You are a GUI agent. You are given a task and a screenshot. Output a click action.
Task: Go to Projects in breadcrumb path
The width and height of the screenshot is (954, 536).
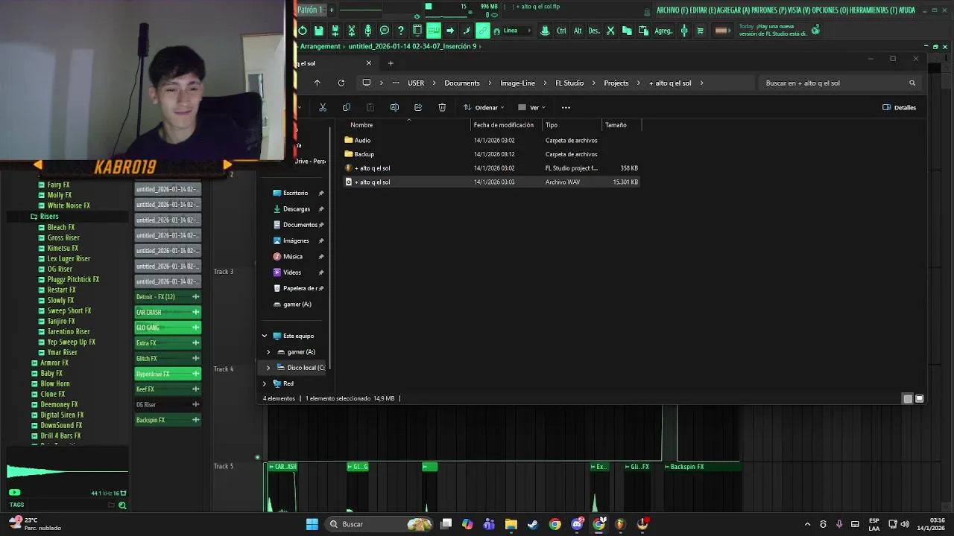pos(616,83)
